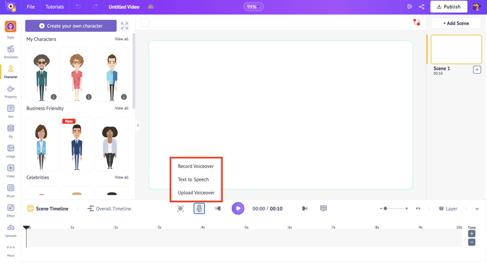Open the Effect panel
487x263 pixels.
point(10,210)
